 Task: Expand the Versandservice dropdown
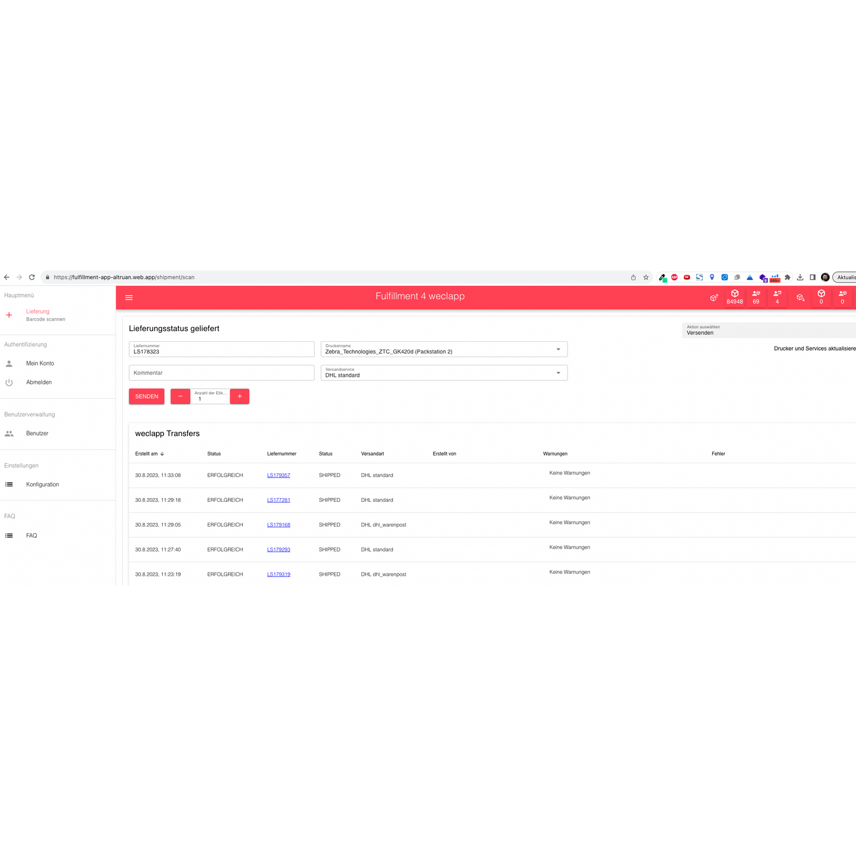coord(557,373)
